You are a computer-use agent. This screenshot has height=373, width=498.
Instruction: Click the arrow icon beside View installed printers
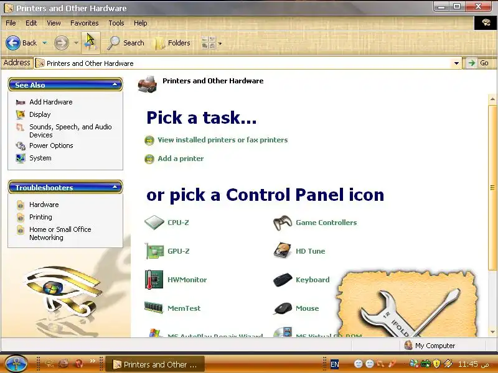click(149, 140)
